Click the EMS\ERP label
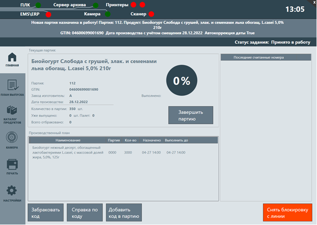 tap(30, 14)
